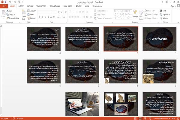Image resolution: width=180 pixels, height=120 pixels.
Task: Click PERSIAN language in status bar
Action: [20, 118]
